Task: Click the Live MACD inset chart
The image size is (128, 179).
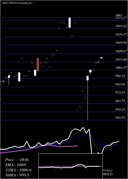Action: point(70,166)
